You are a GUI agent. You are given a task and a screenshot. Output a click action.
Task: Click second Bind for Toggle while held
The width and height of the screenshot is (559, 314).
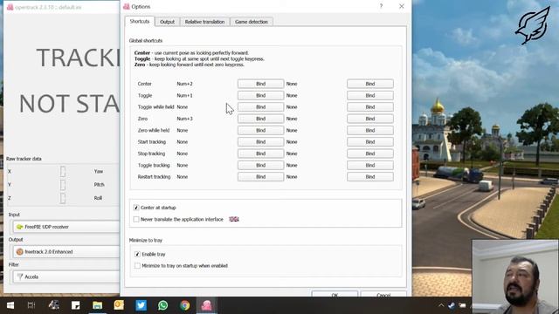(x=370, y=106)
